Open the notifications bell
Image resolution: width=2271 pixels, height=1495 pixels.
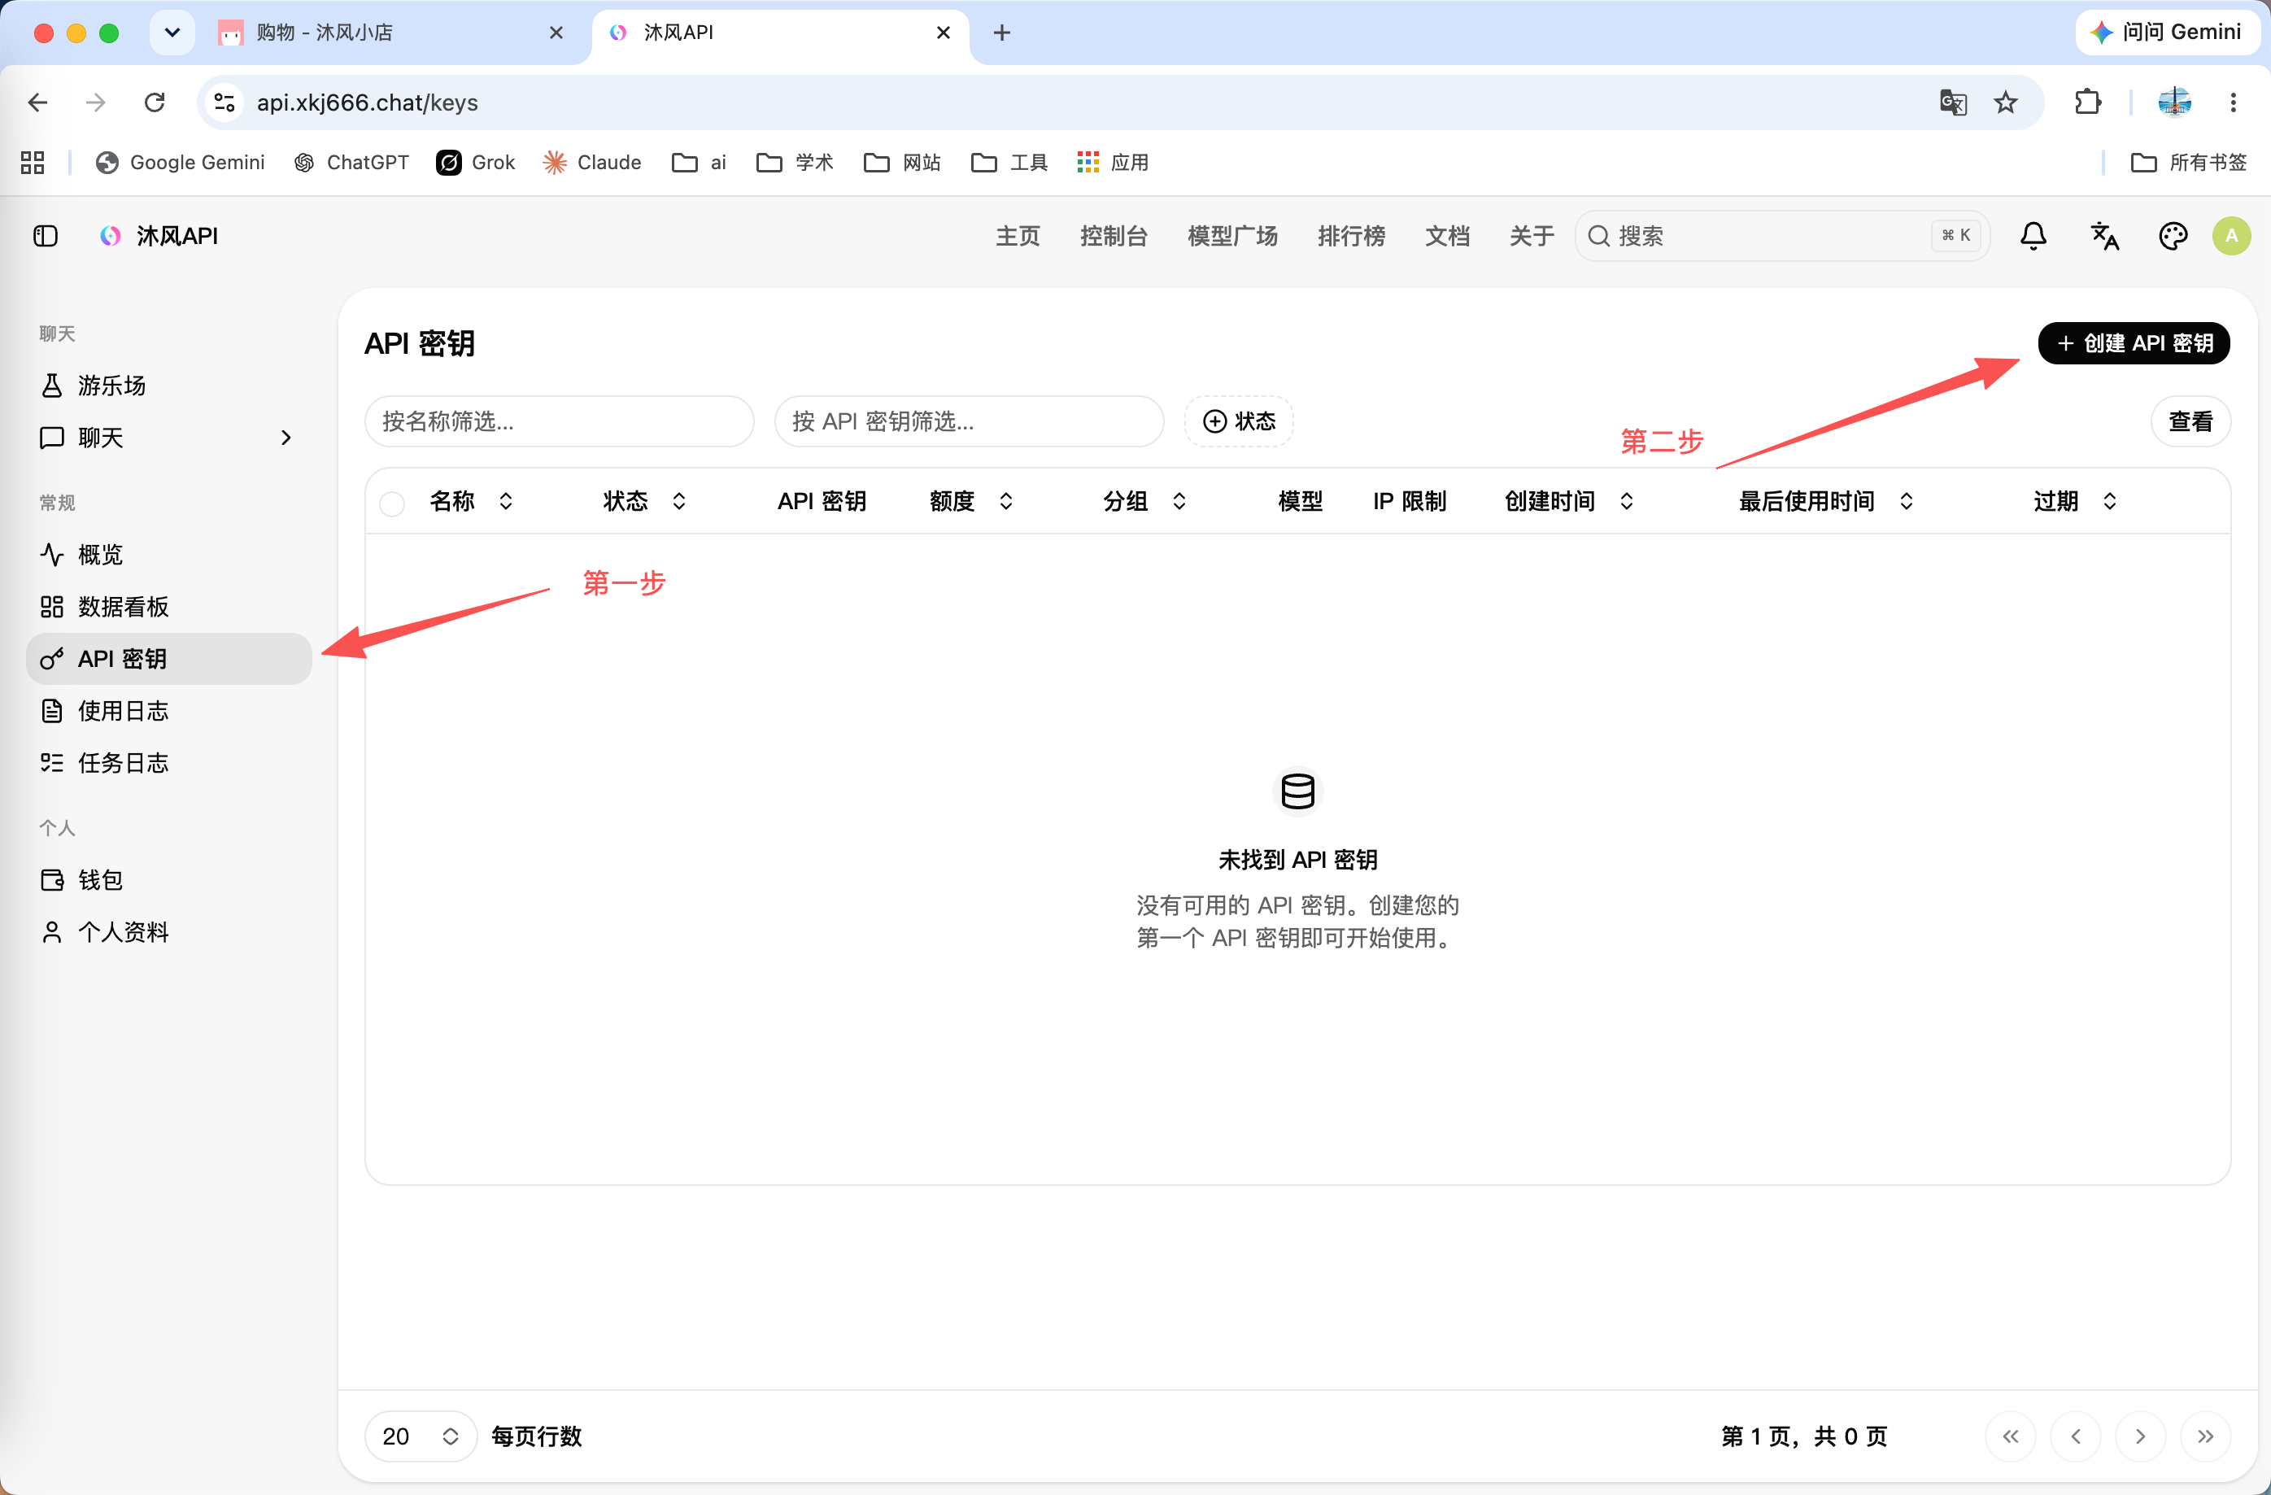coord(2033,236)
